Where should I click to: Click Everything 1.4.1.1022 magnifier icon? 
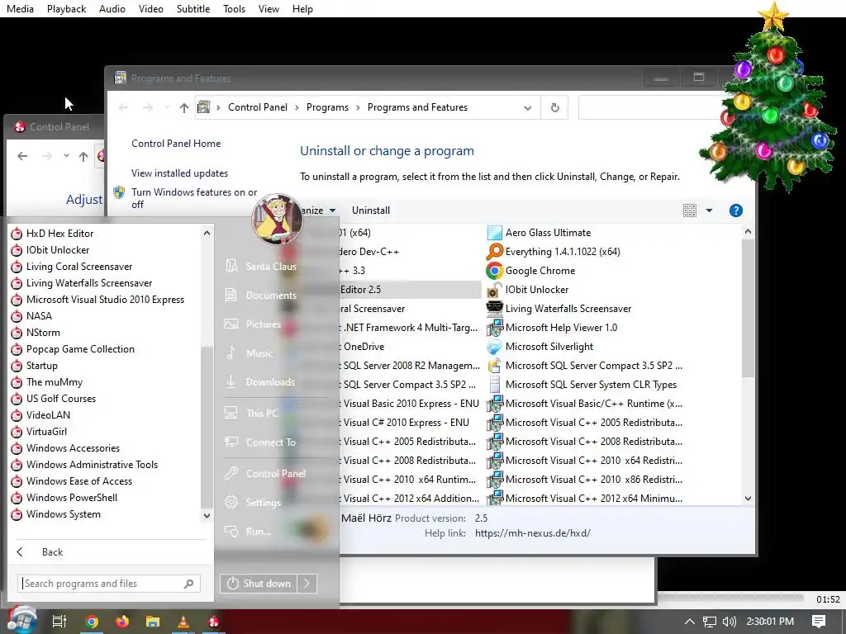coord(494,252)
